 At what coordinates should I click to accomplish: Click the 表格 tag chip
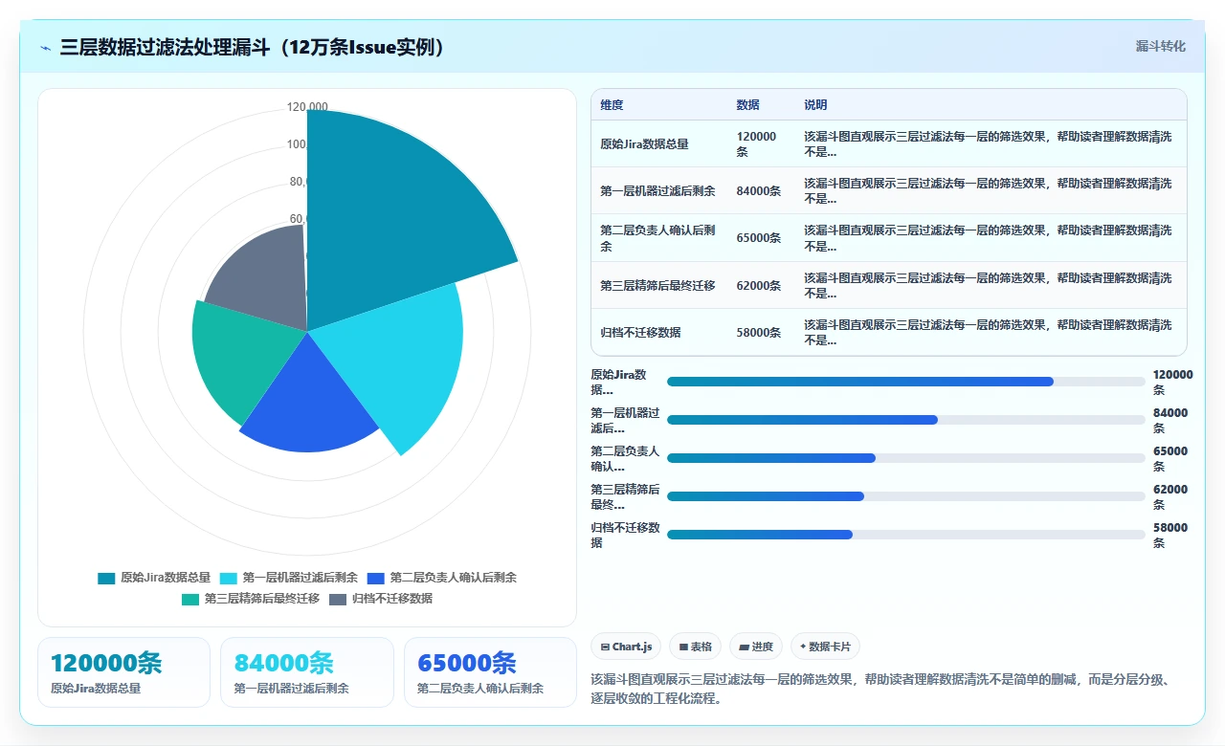point(695,647)
